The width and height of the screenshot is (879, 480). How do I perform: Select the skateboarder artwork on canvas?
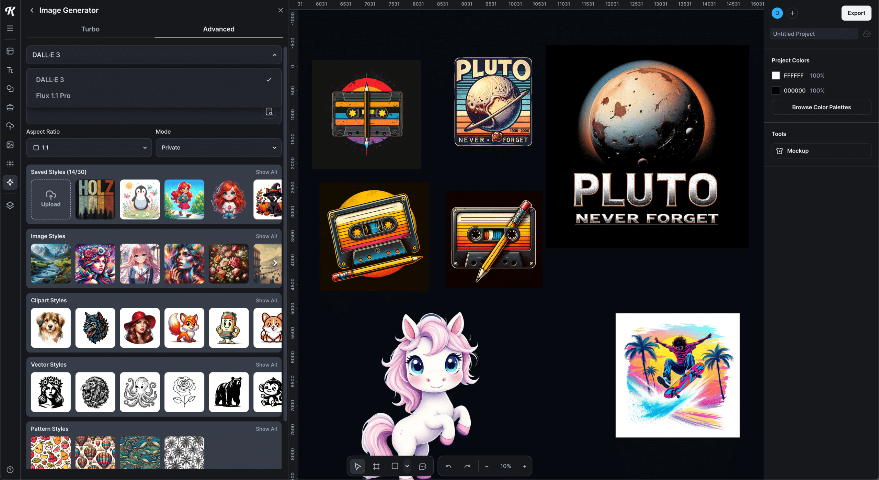point(677,375)
